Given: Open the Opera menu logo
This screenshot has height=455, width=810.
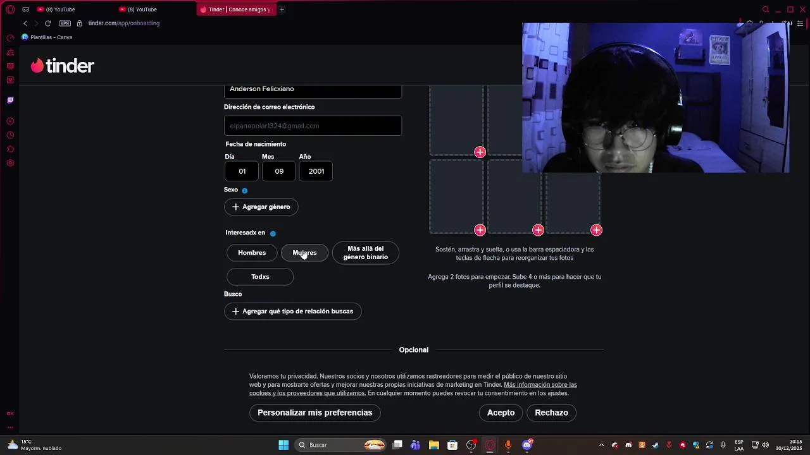Looking at the screenshot, I should (10, 9).
